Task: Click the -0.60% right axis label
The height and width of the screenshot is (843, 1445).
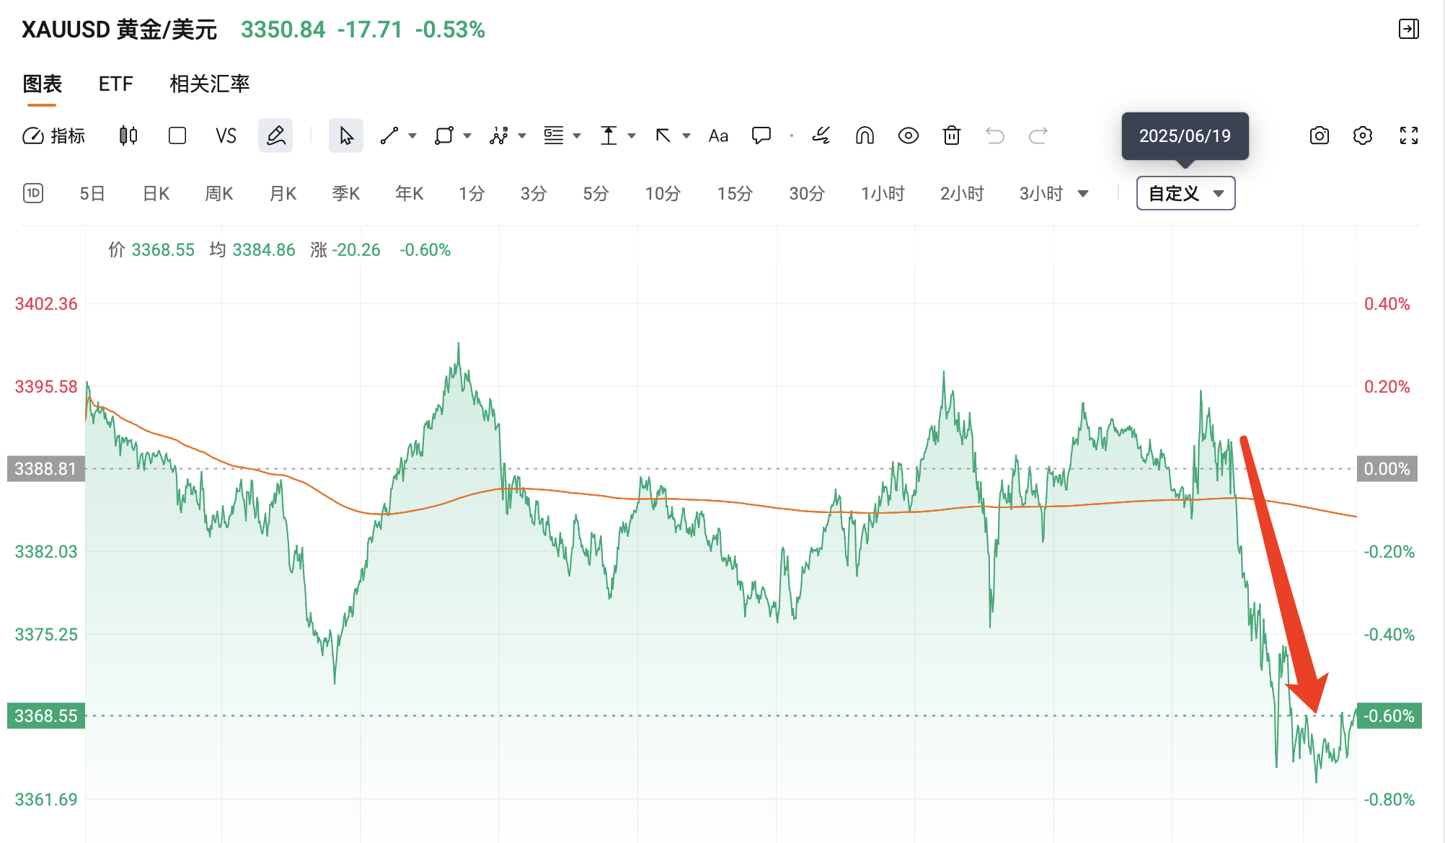Action: point(1389,715)
